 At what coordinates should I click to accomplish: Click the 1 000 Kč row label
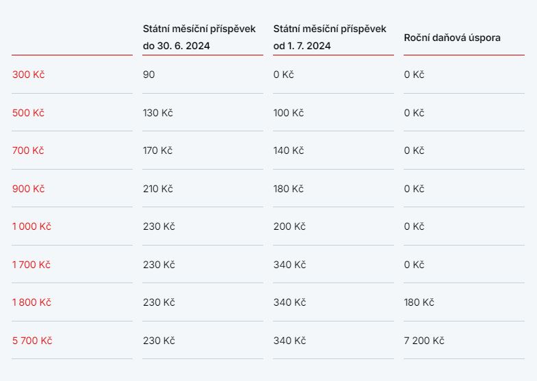31,226
